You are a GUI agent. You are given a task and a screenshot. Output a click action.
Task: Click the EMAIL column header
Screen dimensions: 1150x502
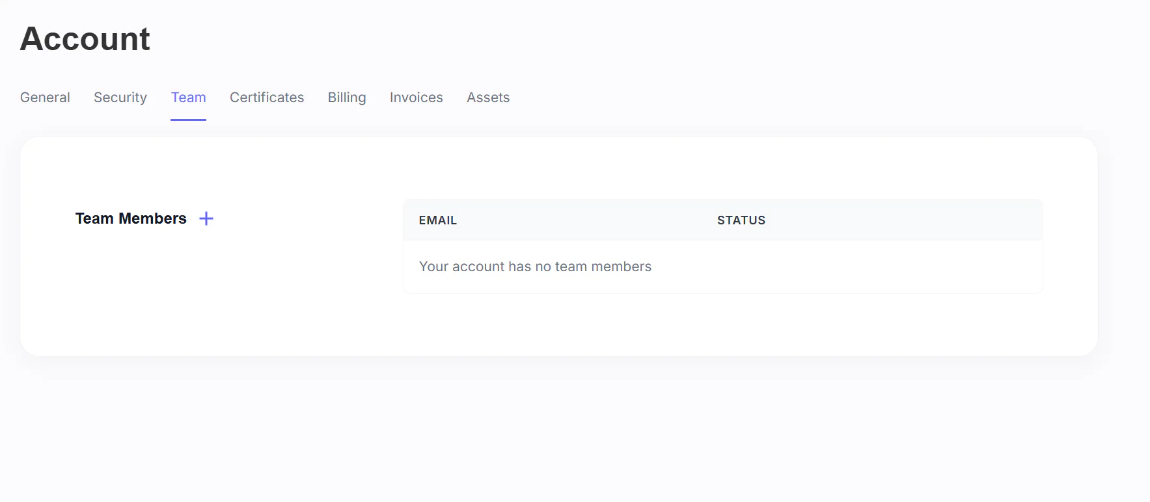point(438,220)
